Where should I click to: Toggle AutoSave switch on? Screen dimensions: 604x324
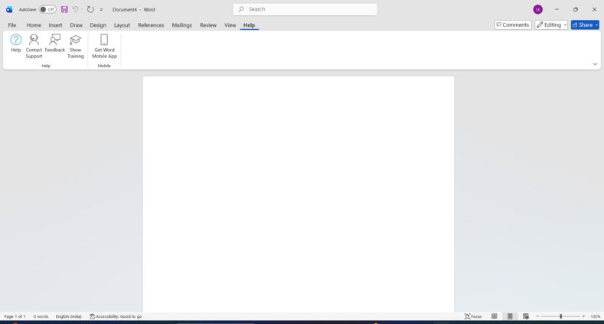point(47,10)
